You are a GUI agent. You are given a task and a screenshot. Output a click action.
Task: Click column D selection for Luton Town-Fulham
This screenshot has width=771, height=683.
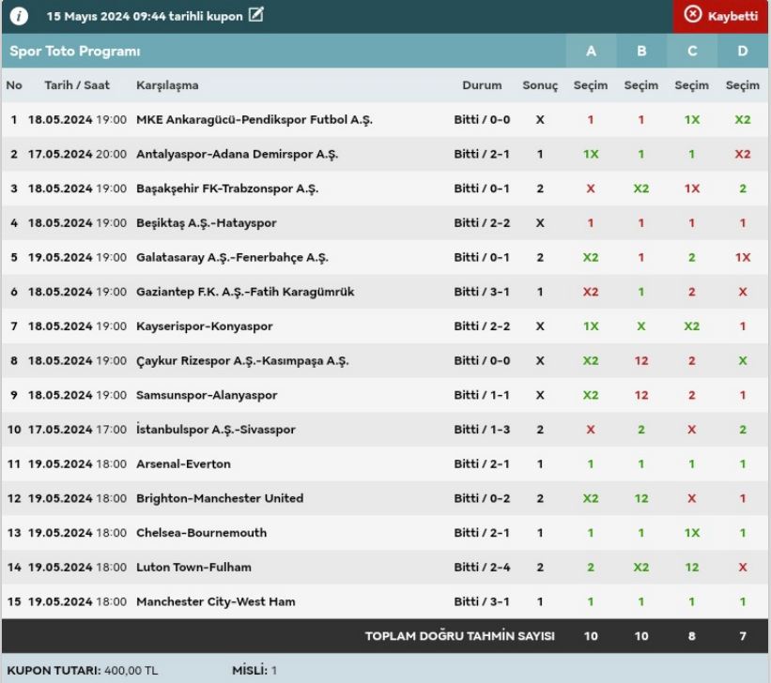point(743,567)
